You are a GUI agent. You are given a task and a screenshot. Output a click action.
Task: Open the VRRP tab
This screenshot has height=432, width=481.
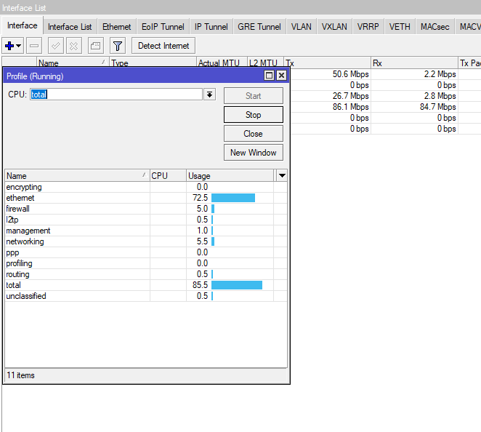coord(368,27)
